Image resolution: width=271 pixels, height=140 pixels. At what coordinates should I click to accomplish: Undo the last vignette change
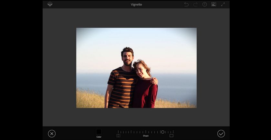click(186, 5)
